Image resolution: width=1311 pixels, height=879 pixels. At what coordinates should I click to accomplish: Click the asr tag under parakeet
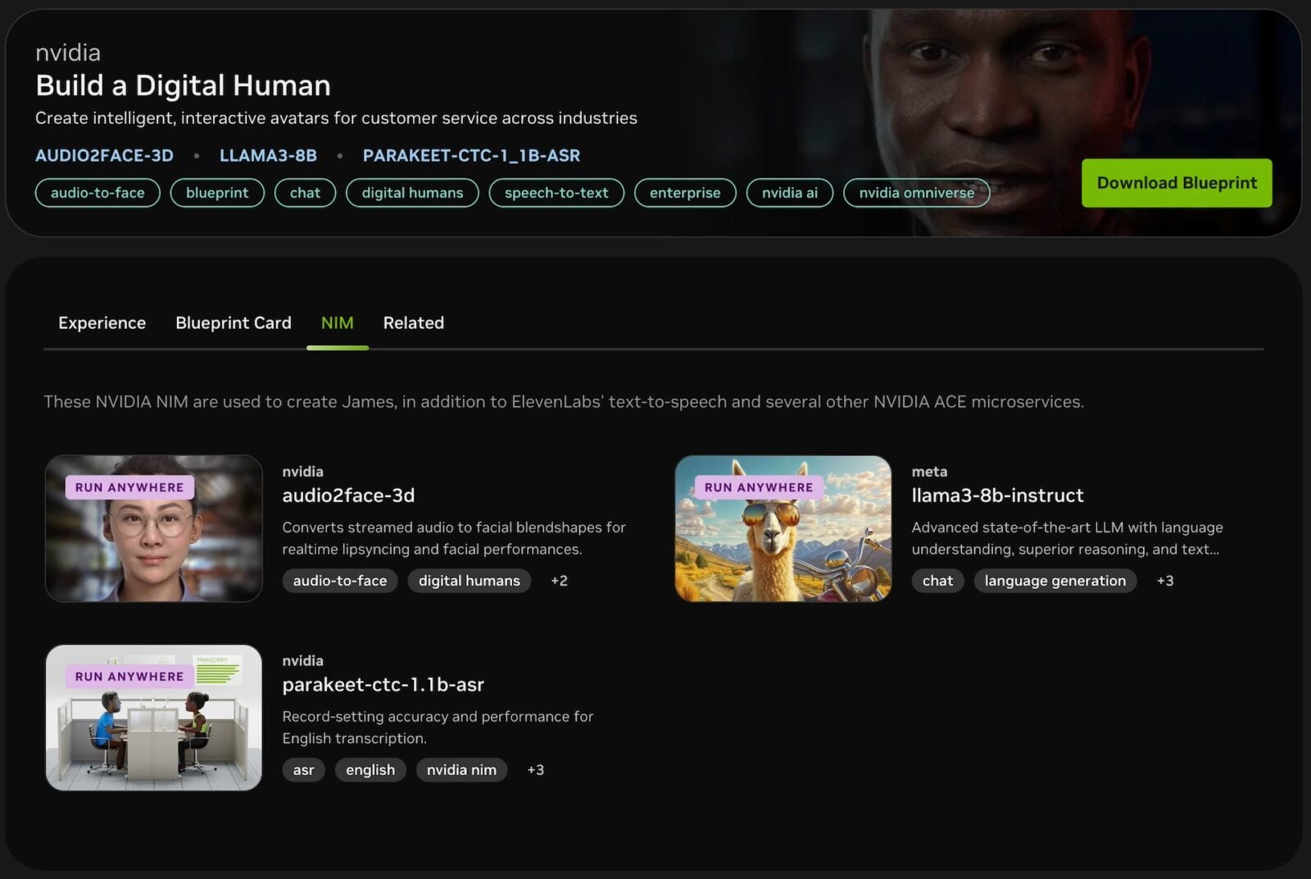pyautogui.click(x=303, y=770)
